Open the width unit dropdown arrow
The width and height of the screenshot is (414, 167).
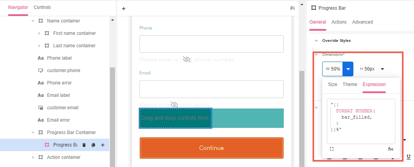[x=348, y=69]
